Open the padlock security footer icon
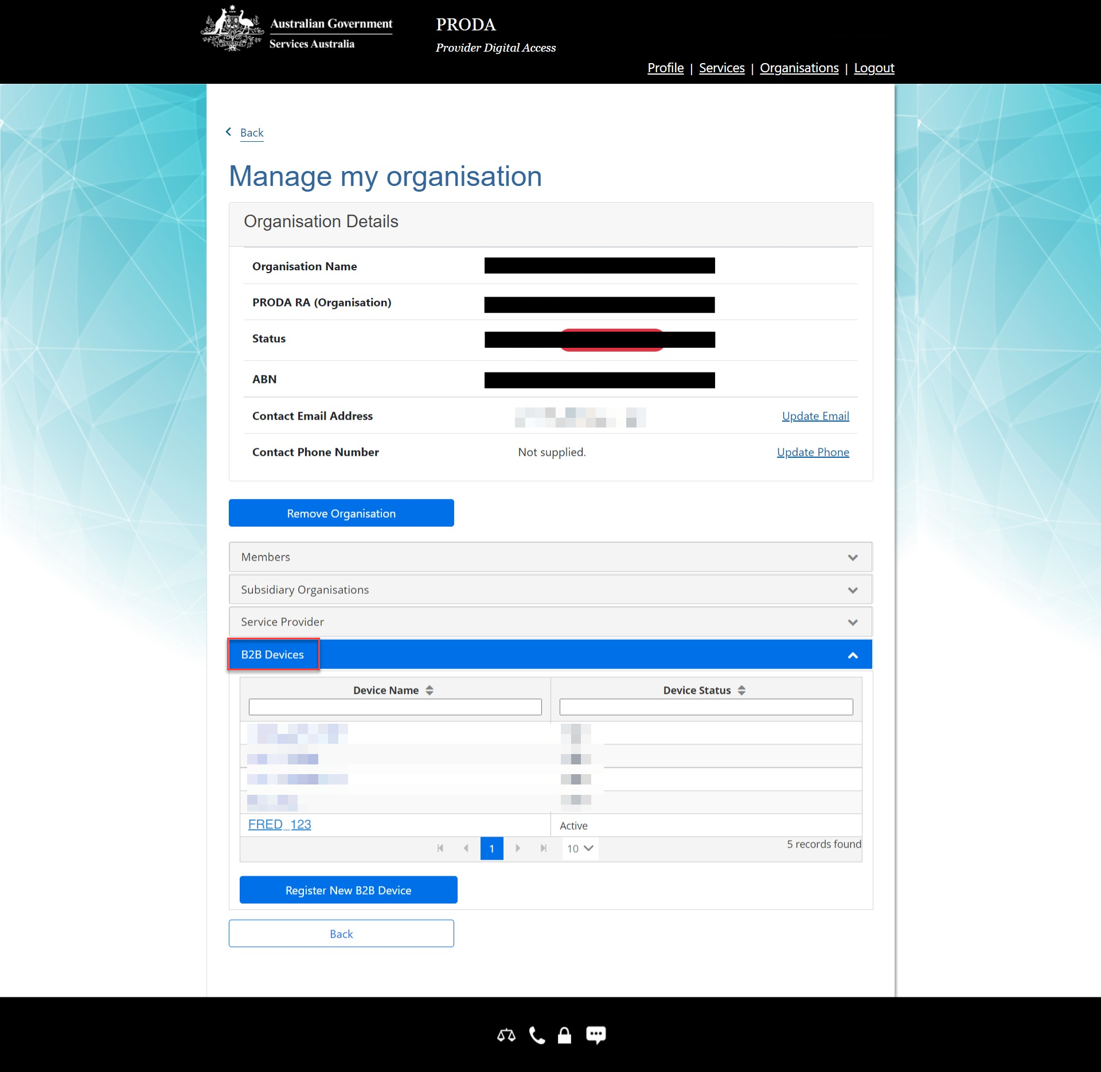This screenshot has width=1101, height=1072. click(565, 1035)
